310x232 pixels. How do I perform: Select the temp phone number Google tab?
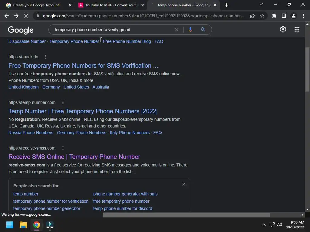[x=184, y=5]
